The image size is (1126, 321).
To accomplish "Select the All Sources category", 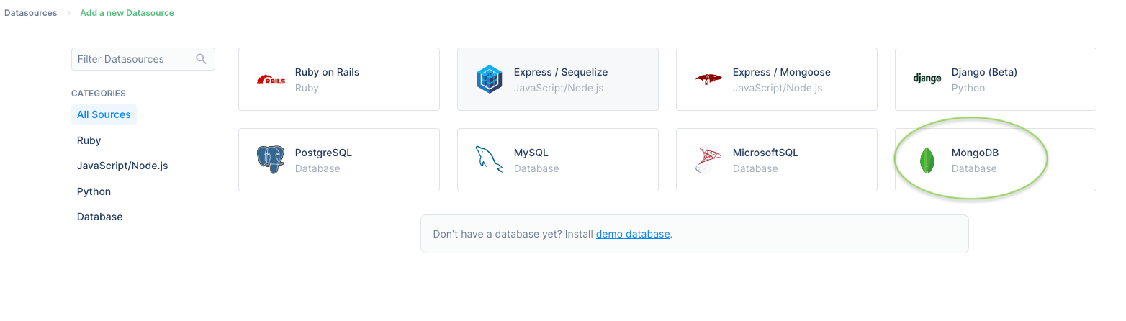I will click(104, 114).
